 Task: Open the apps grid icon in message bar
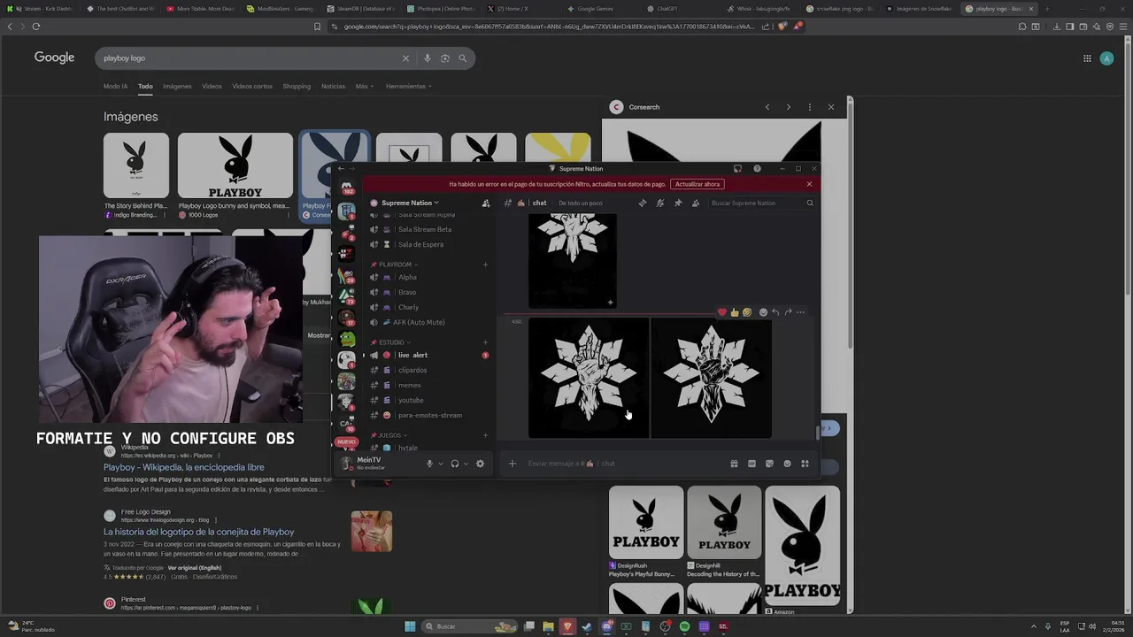click(805, 464)
